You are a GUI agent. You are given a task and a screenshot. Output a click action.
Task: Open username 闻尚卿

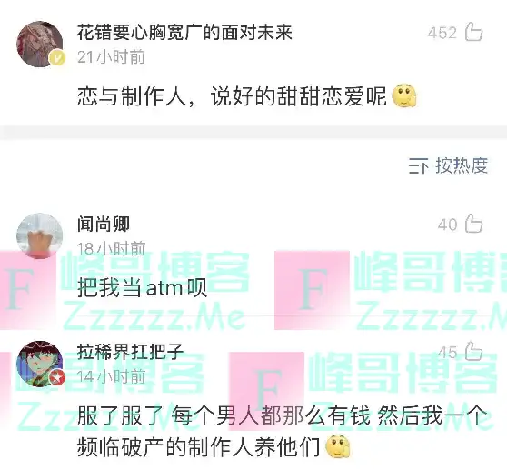point(104,225)
